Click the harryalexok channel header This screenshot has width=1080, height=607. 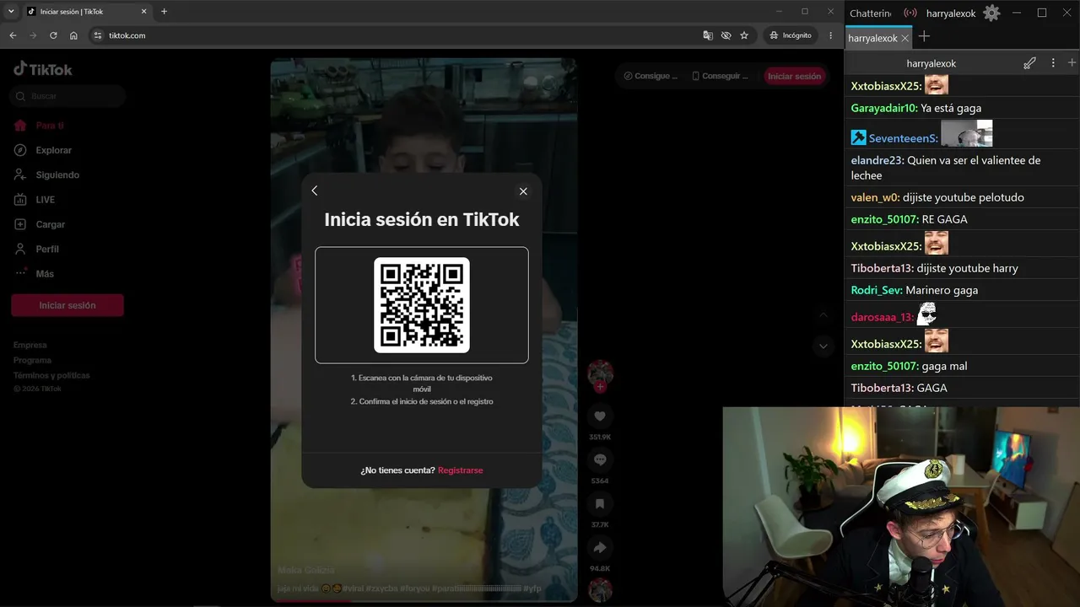pos(931,63)
